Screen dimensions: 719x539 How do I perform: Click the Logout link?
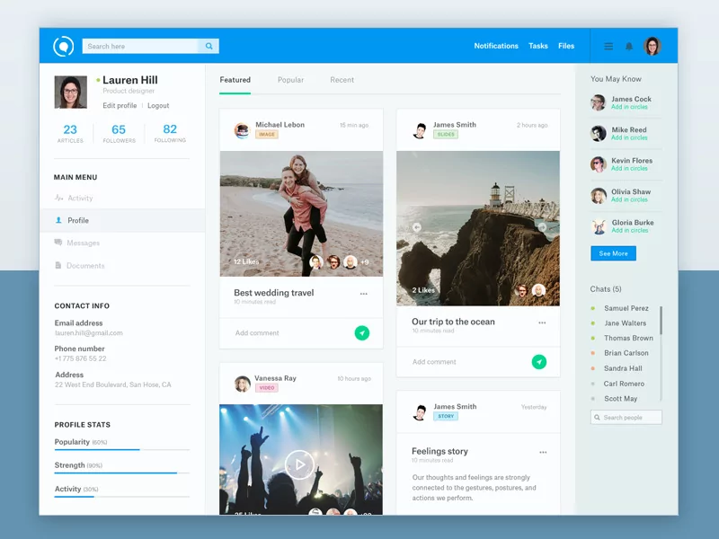coord(158,105)
